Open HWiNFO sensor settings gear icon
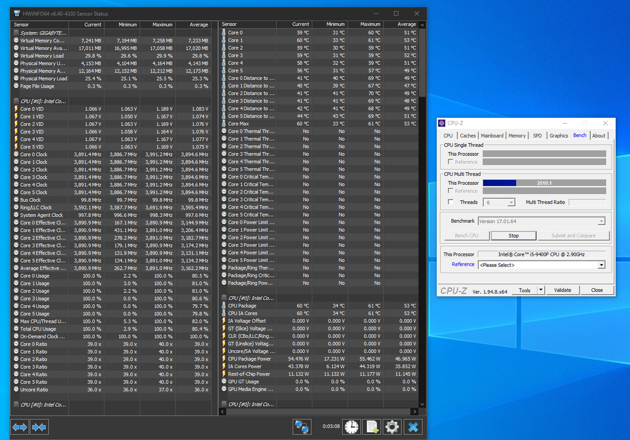 pos(392,427)
